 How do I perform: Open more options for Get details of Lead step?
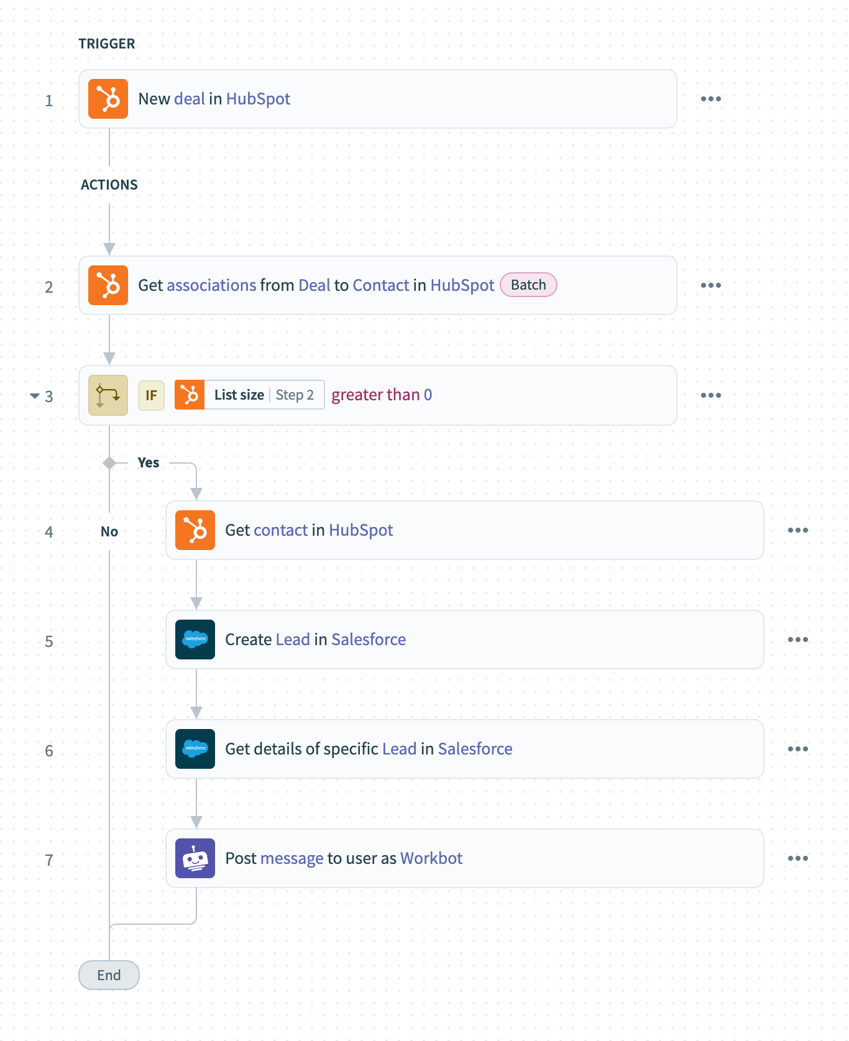coord(798,749)
